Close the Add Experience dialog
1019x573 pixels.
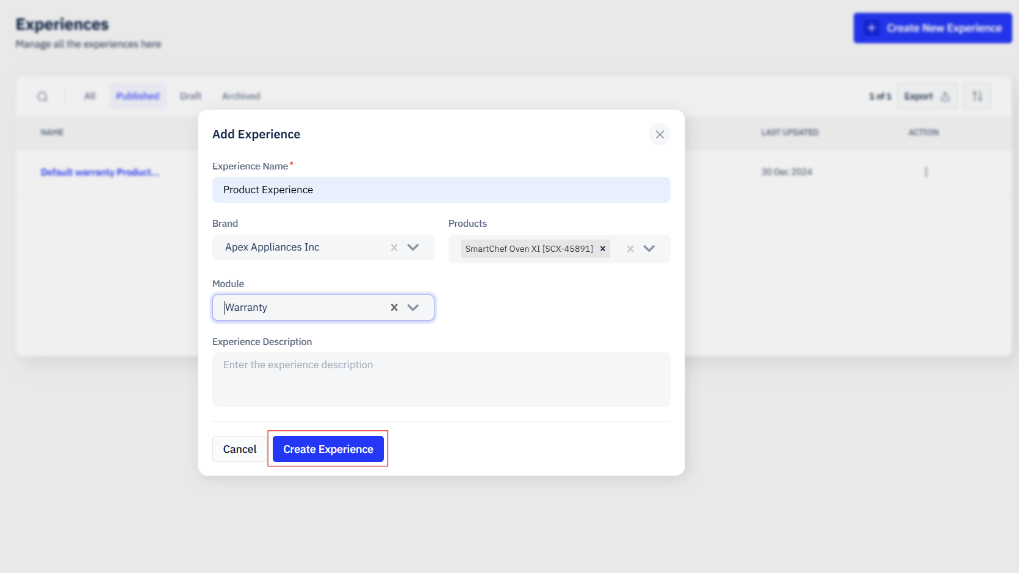[660, 134]
